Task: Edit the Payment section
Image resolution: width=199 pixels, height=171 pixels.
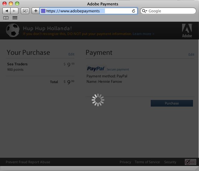Action: (x=191, y=54)
